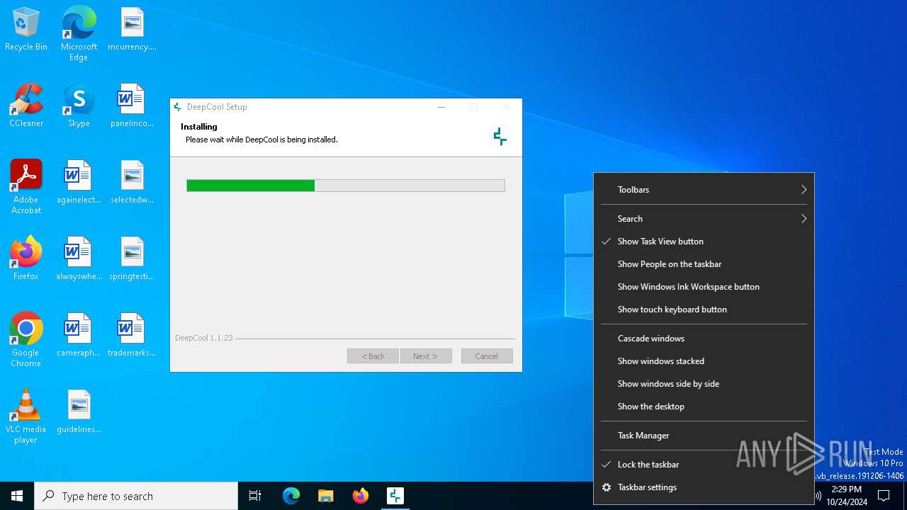This screenshot has width=907, height=510.
Task: Select the guidelines image file icon
Action: click(79, 412)
